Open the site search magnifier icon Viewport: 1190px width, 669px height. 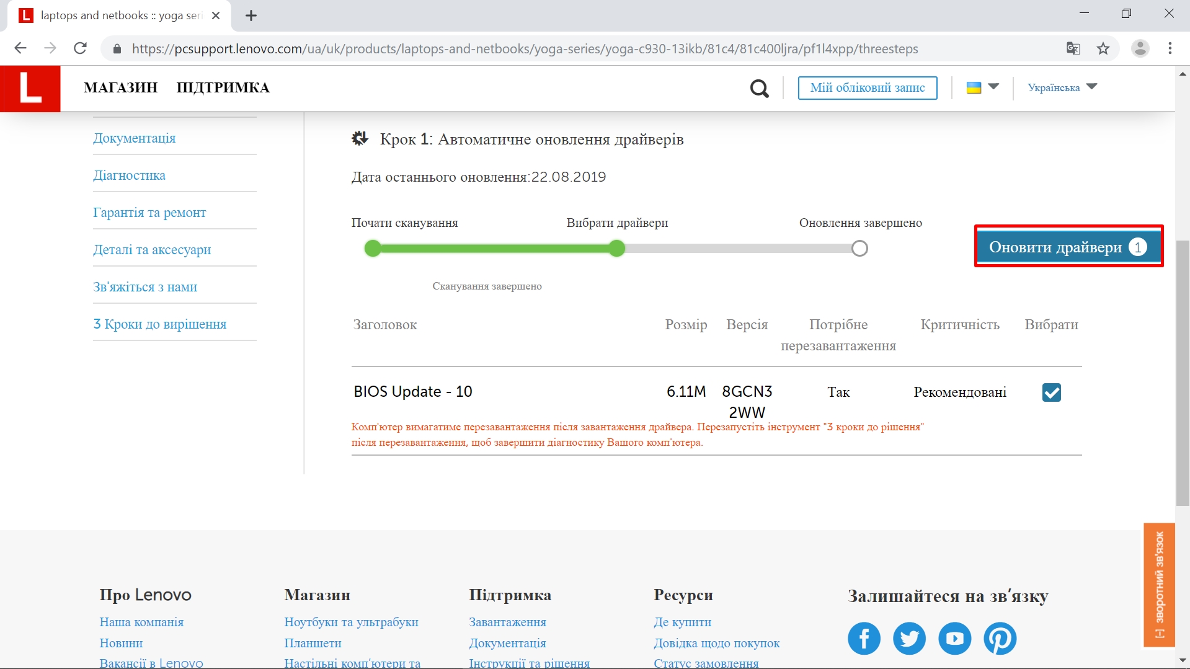click(x=759, y=88)
